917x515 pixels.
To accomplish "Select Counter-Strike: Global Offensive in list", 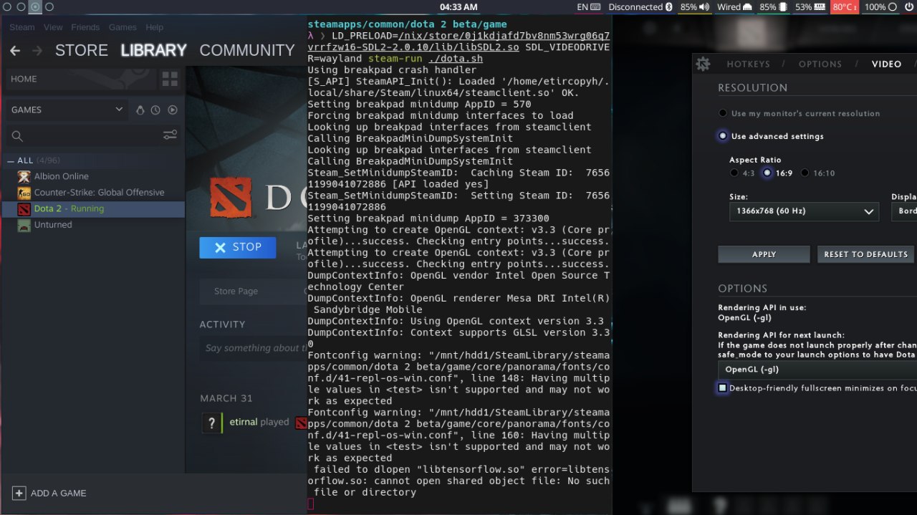I will 99,193.
